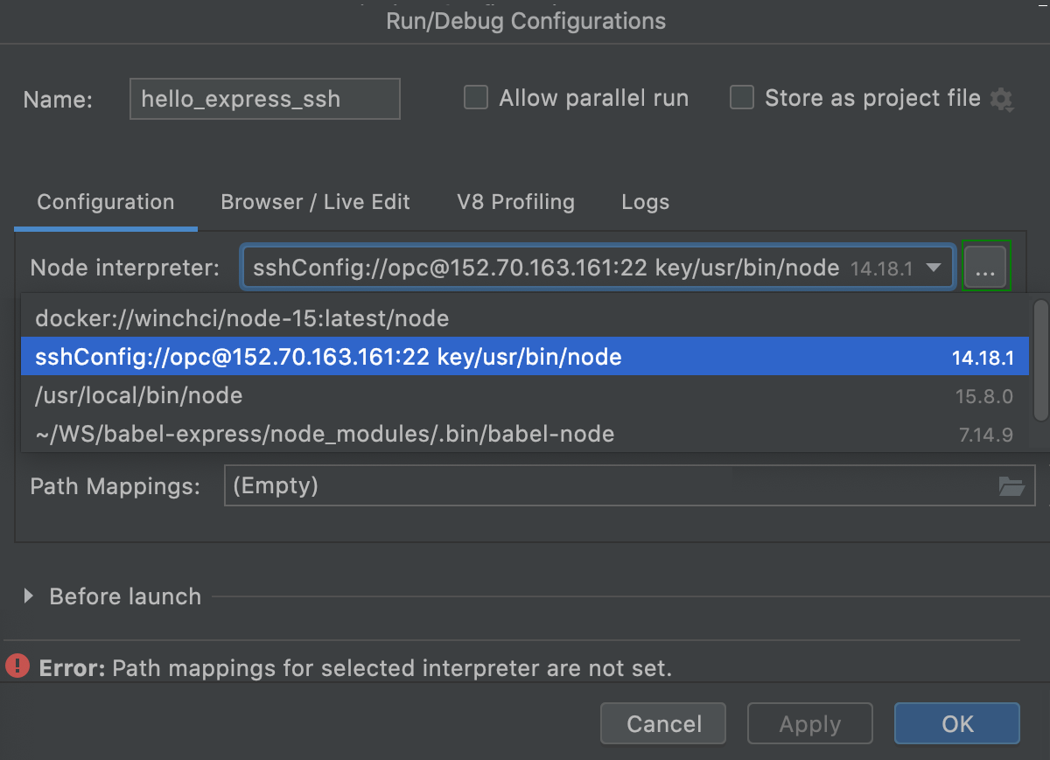Check the Store as project file option
1050x760 pixels.
(741, 98)
